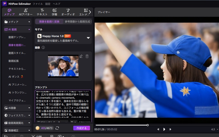The width and height of the screenshot is (219, 137).
Task: Click the 作成する button
Action: [82, 128]
